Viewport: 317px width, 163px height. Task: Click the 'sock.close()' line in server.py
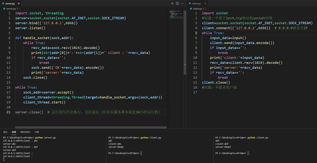coord(35,78)
